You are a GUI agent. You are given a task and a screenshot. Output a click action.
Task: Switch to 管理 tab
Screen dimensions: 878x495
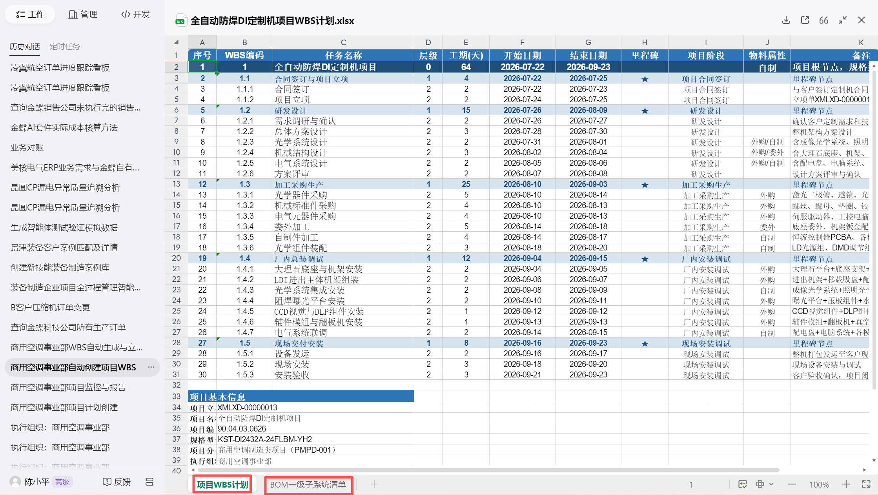(x=83, y=15)
